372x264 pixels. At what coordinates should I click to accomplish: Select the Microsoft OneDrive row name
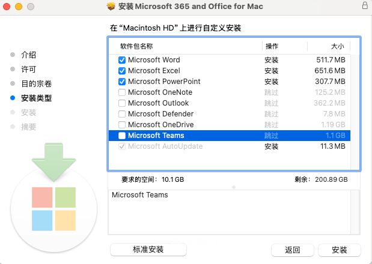point(161,125)
